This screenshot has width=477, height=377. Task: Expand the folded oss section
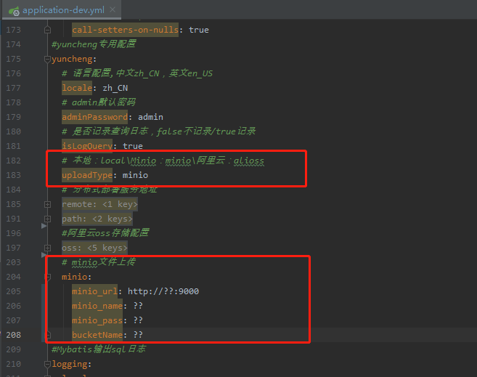47,248
